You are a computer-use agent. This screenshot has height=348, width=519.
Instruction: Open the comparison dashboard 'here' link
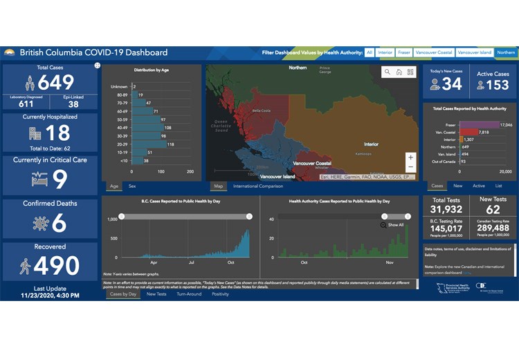(466, 273)
